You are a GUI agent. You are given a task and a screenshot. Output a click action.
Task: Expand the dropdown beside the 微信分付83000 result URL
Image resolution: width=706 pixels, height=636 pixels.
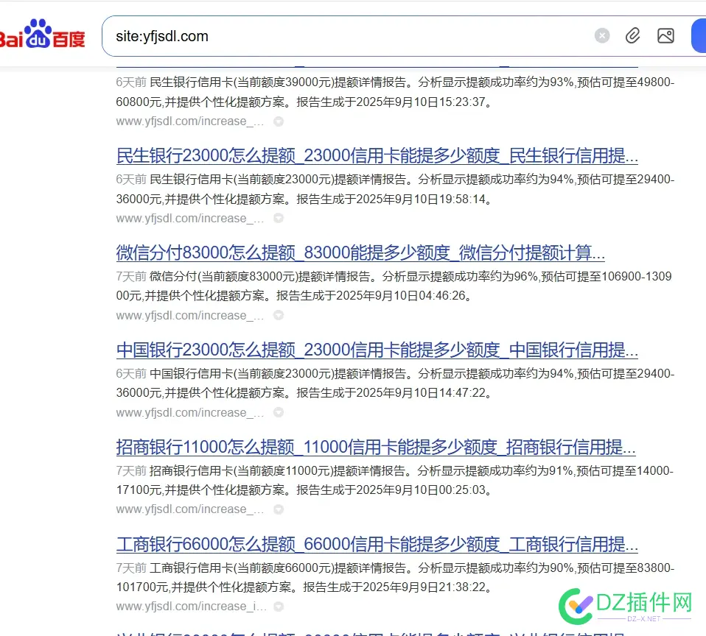point(278,315)
